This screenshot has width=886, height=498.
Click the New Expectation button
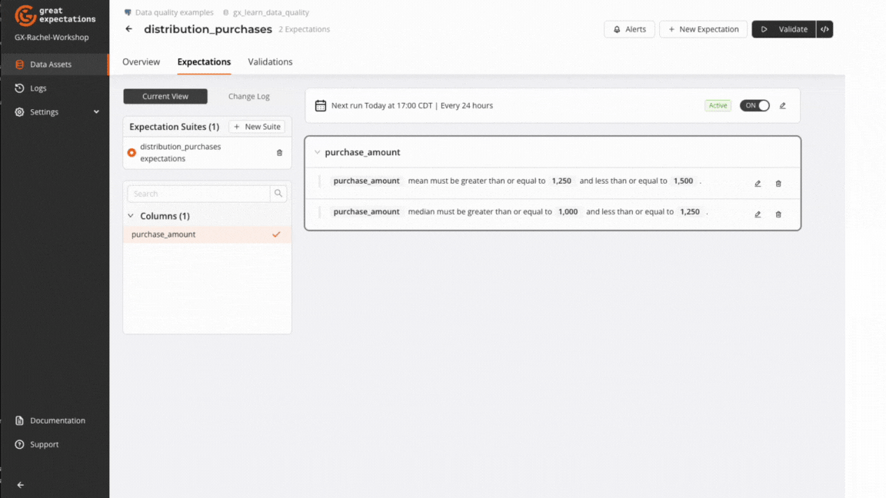point(703,29)
